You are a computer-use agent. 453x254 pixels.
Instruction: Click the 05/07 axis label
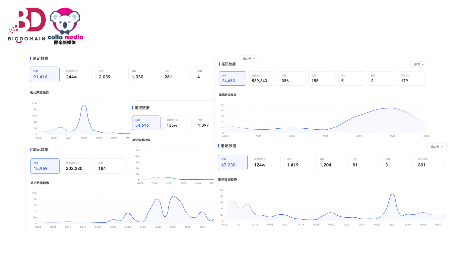(x=438, y=225)
